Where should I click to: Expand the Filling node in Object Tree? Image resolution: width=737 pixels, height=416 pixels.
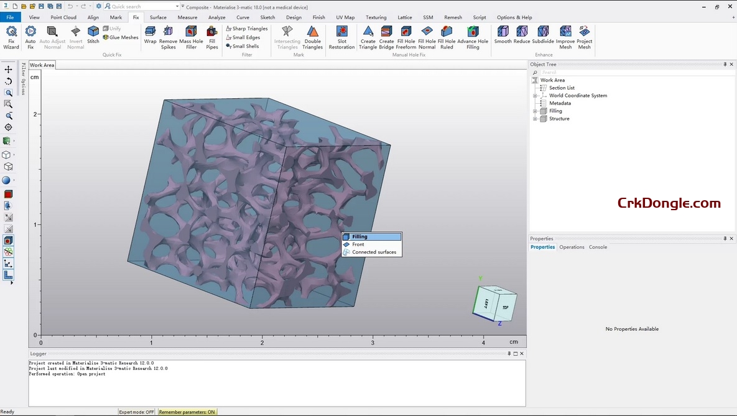pyautogui.click(x=534, y=111)
